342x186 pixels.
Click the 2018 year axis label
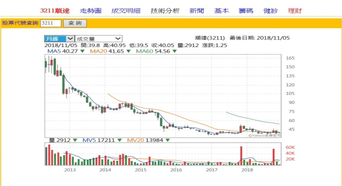click(247, 170)
